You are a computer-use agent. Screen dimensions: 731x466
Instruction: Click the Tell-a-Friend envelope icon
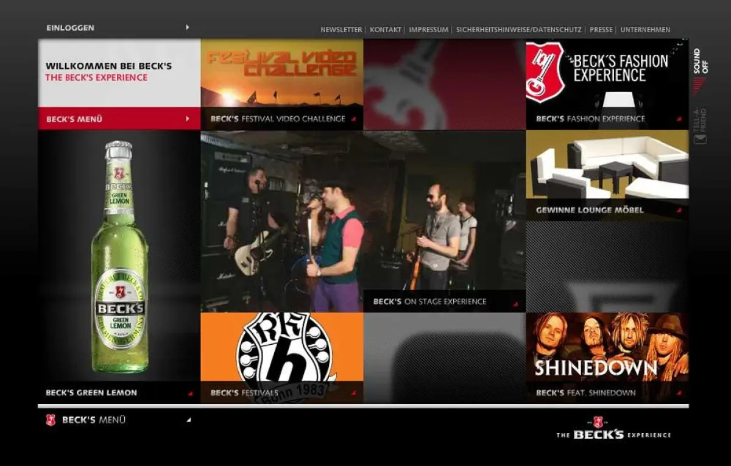pyautogui.click(x=700, y=138)
